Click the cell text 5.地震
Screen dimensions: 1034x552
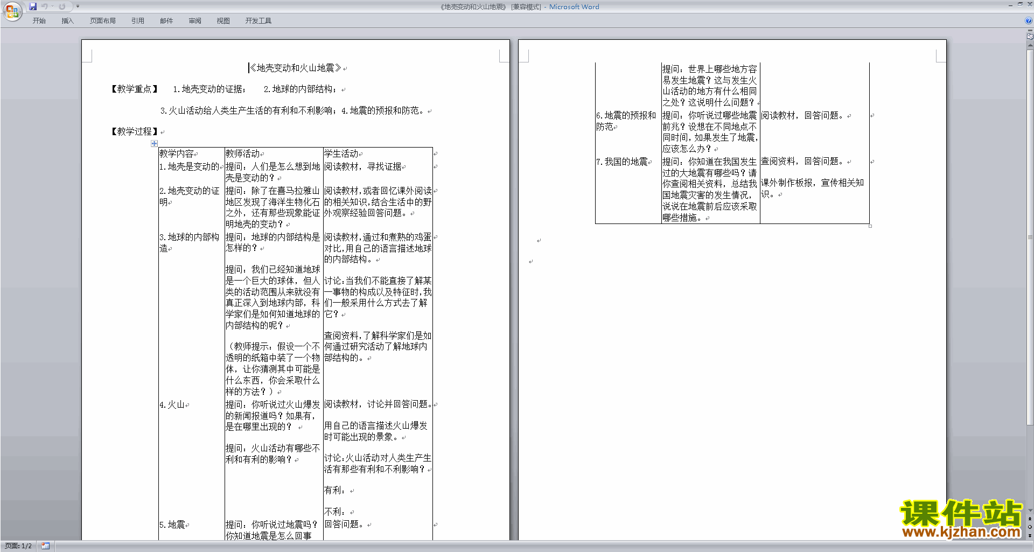point(172,525)
